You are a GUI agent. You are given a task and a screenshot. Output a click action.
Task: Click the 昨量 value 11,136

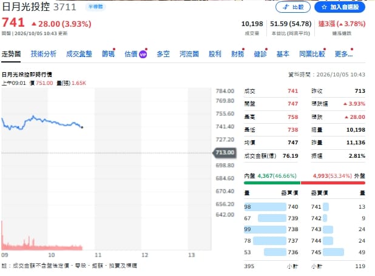pyautogui.click(x=356, y=143)
